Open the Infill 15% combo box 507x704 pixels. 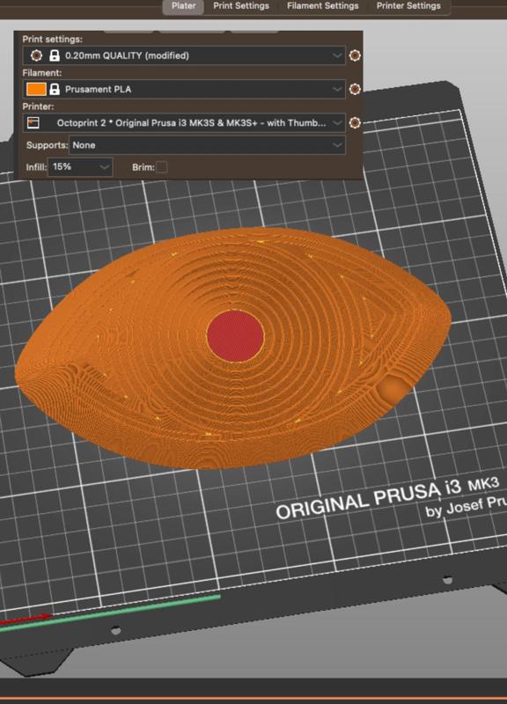80,167
